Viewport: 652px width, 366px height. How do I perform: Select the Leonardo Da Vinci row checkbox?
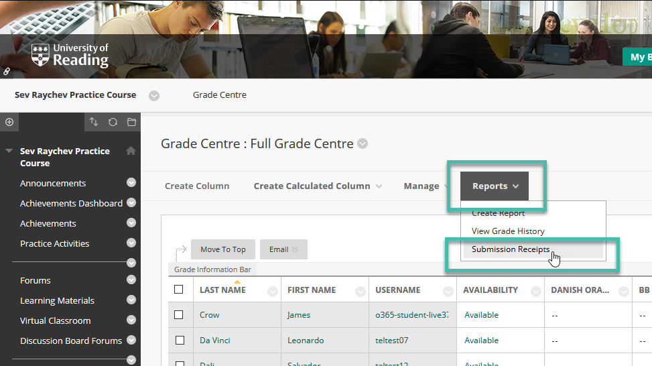click(180, 341)
